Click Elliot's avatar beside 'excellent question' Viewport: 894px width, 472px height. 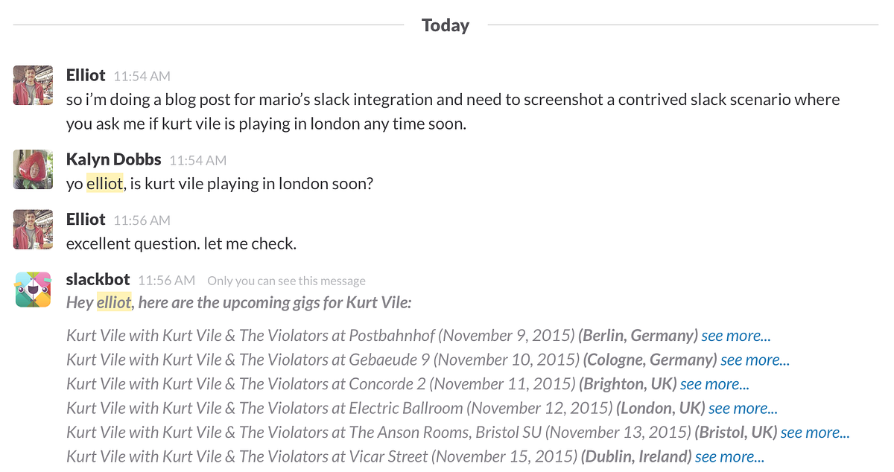pos(33,229)
